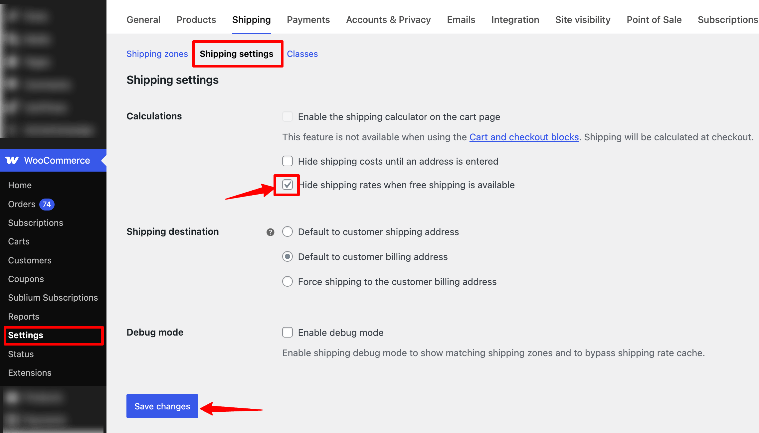Uncheck "Hide shipping rates when free shipping is available"
Viewport: 759px width, 433px height.
287,185
